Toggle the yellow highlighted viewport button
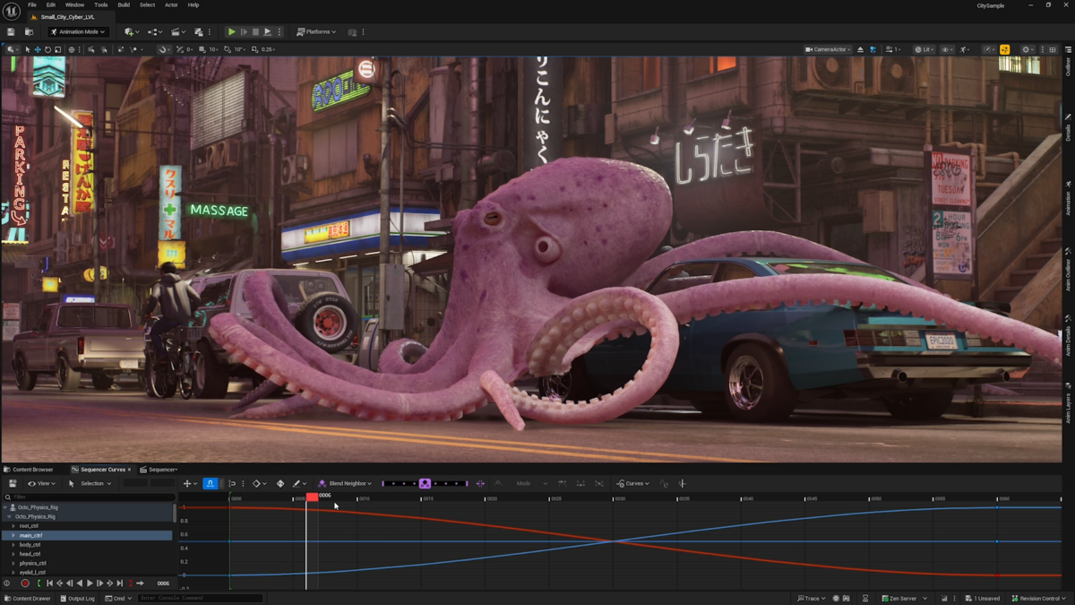The height and width of the screenshot is (605, 1075). [x=1004, y=49]
